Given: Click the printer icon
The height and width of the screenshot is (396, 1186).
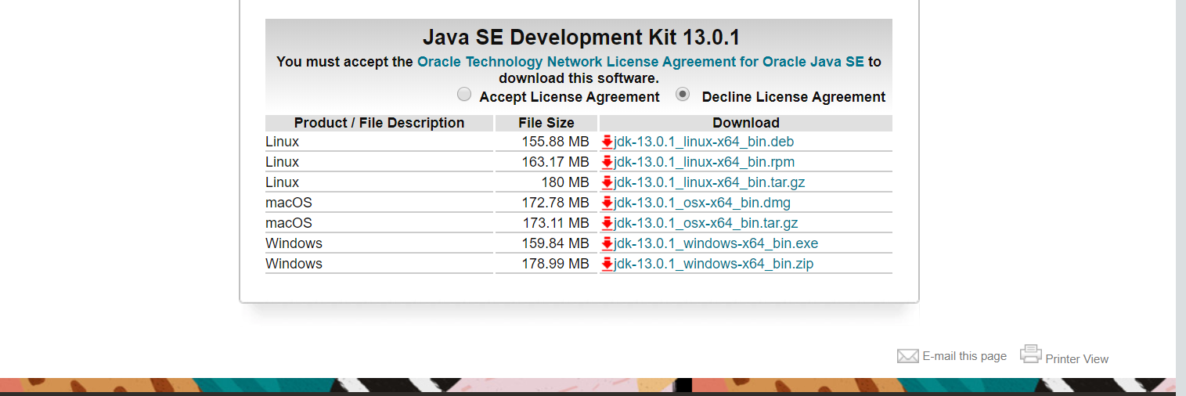Looking at the screenshot, I should [1031, 355].
